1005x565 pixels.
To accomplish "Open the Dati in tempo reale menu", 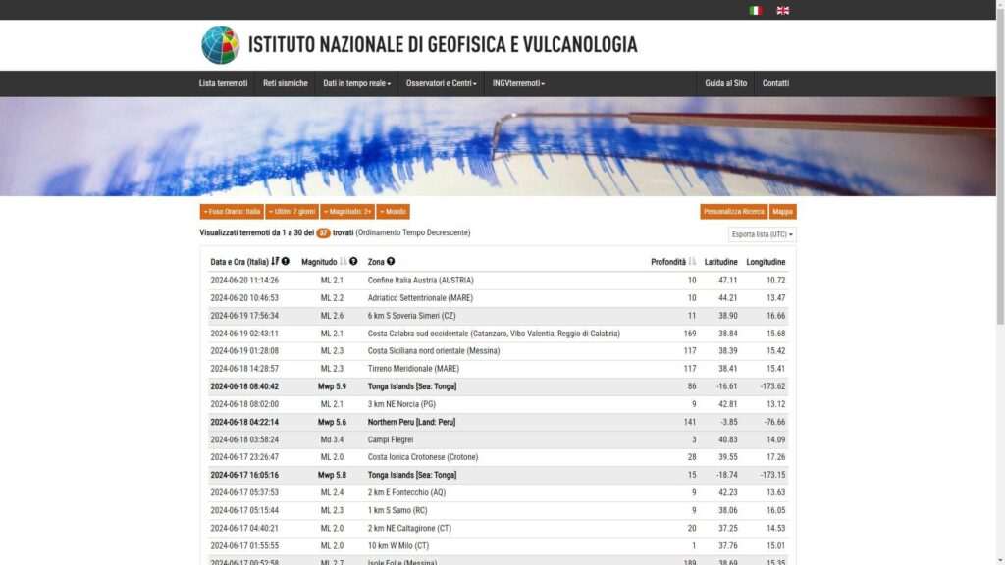I will (x=356, y=83).
